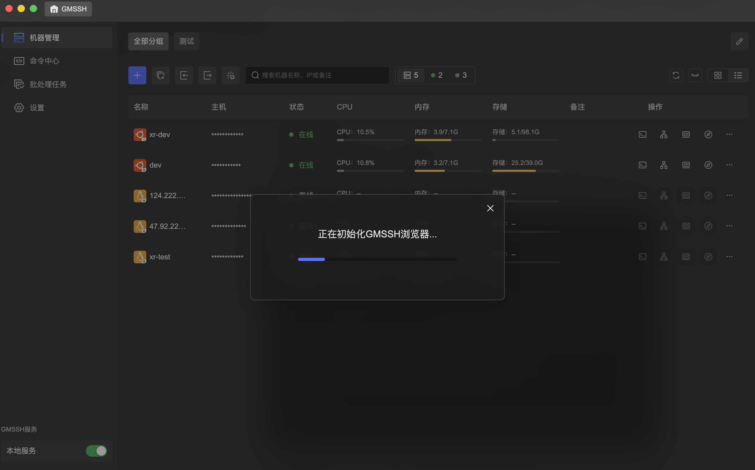This screenshot has width=755, height=470.
Task: Open network topology icon for xr-dev
Action: 664,134
